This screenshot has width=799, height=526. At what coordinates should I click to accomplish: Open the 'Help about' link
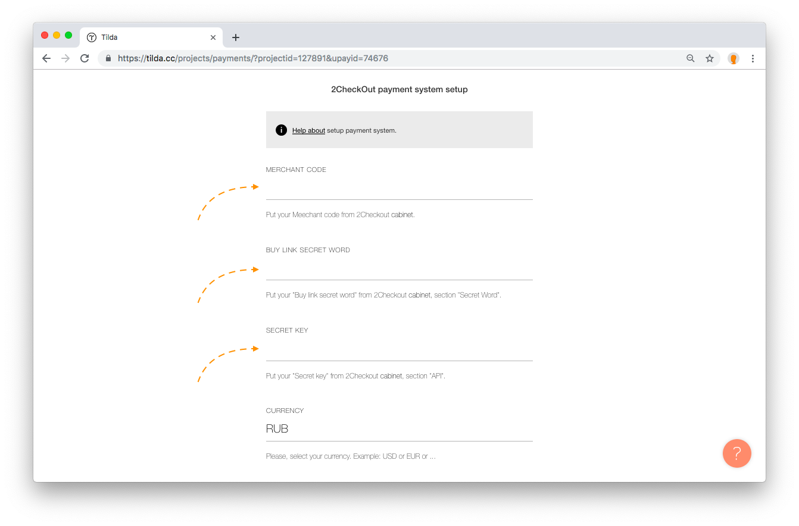point(308,130)
